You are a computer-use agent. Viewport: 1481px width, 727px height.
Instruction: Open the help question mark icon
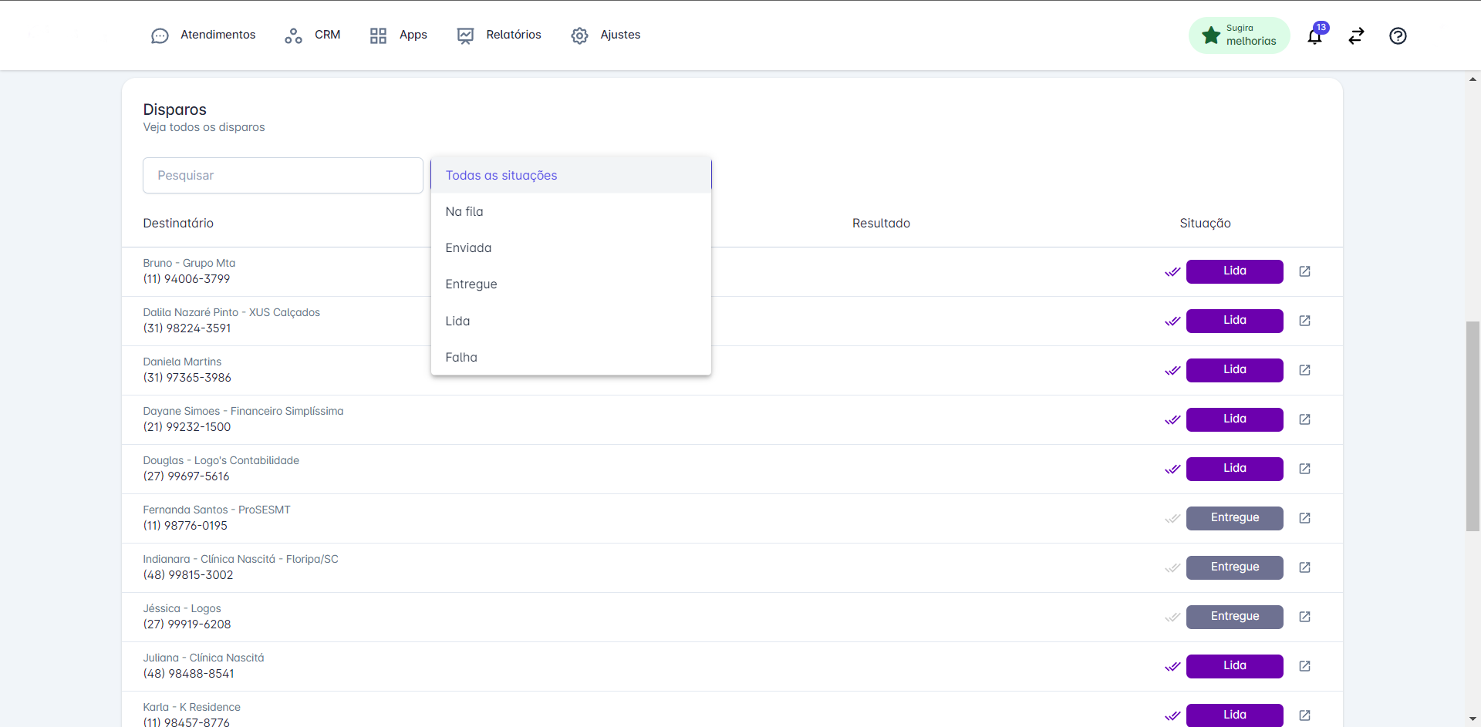pyautogui.click(x=1398, y=36)
